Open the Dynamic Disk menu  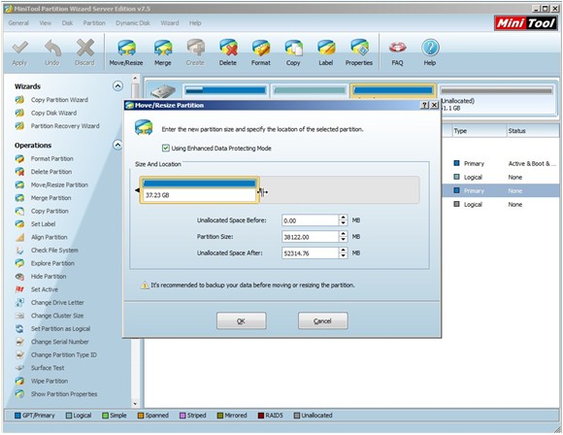click(x=133, y=23)
